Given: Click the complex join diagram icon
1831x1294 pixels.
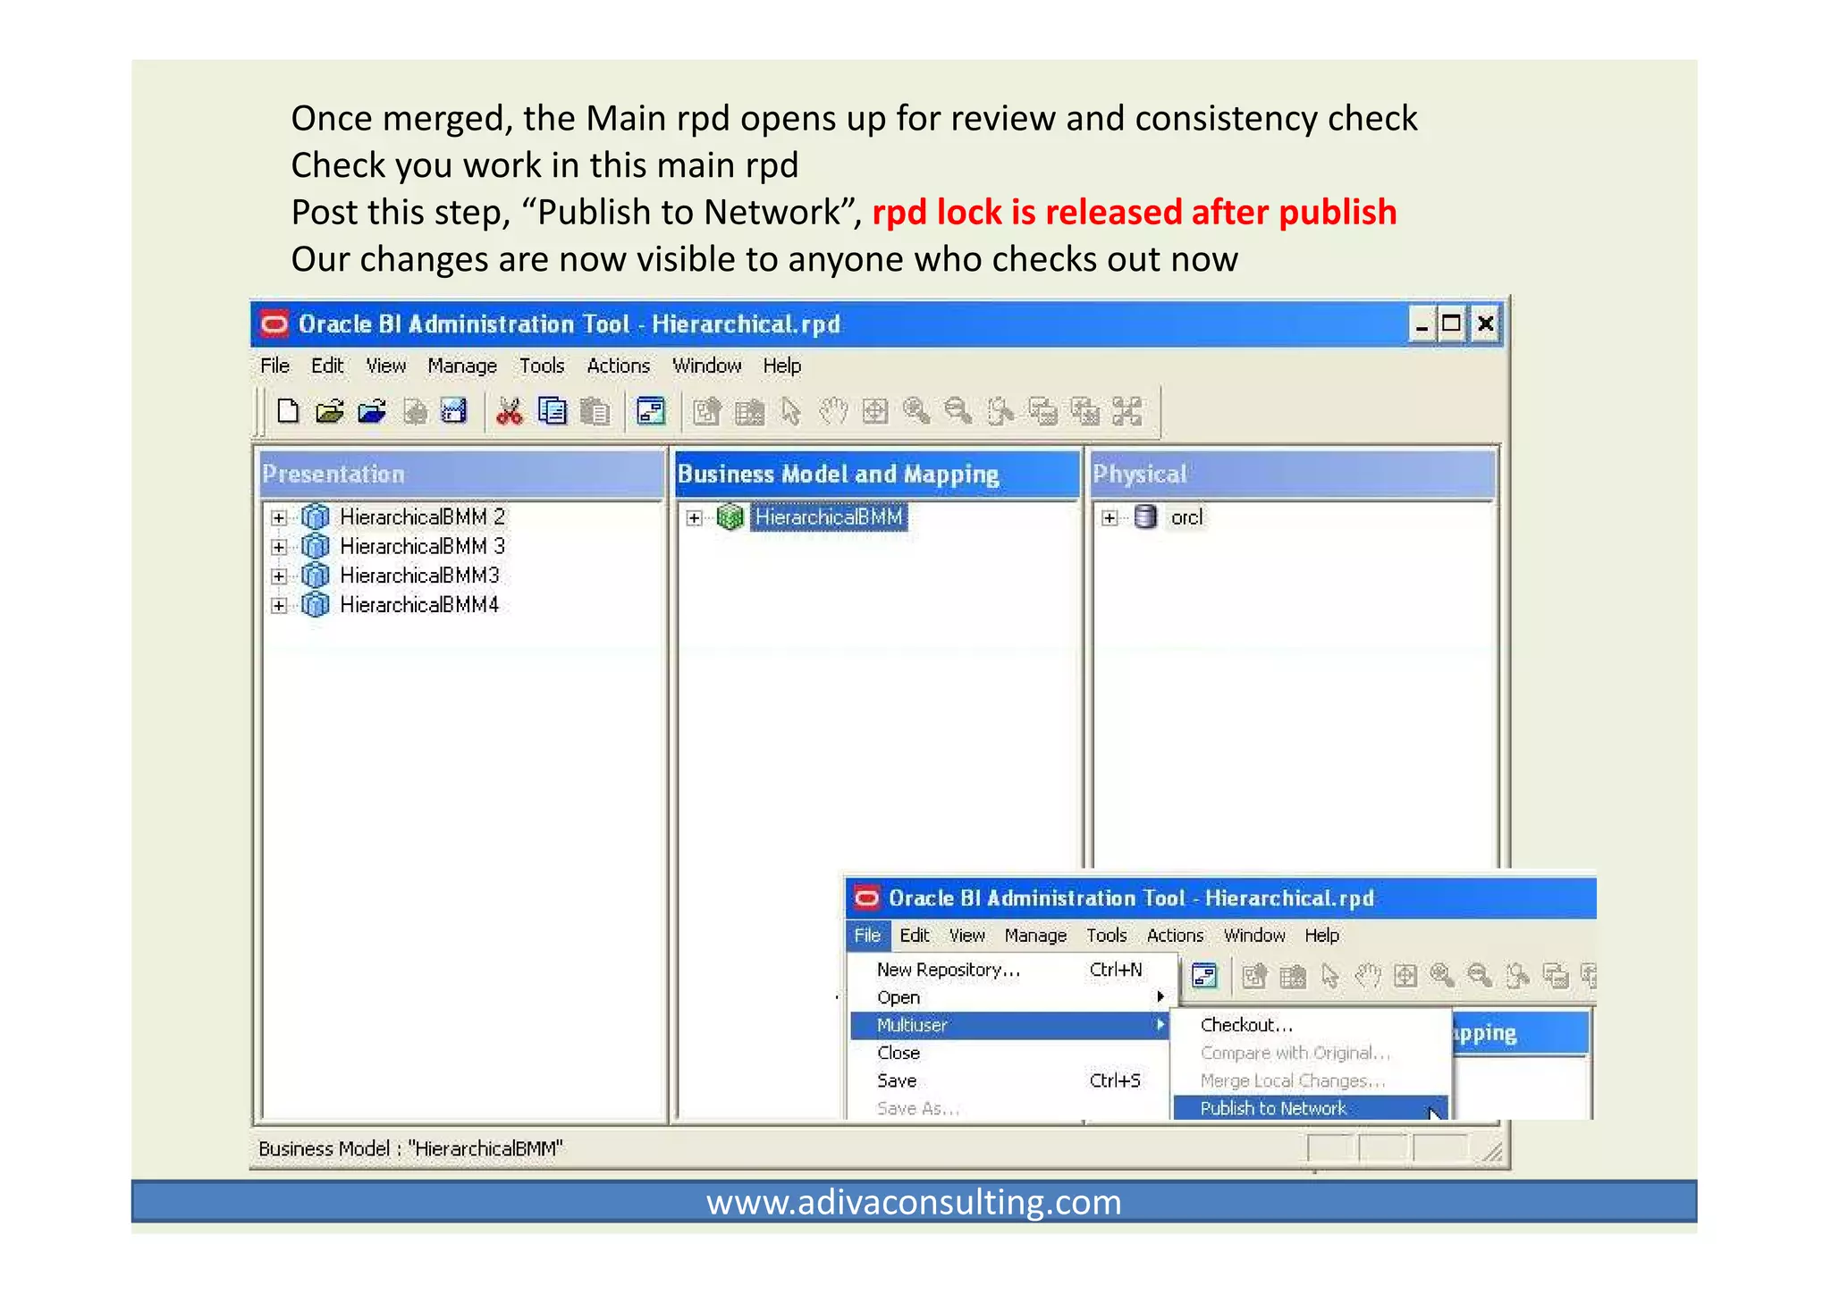Looking at the screenshot, I should 1084,411.
